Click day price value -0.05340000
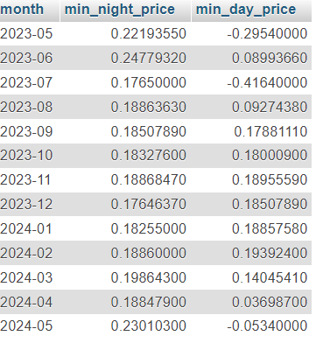 point(267,326)
